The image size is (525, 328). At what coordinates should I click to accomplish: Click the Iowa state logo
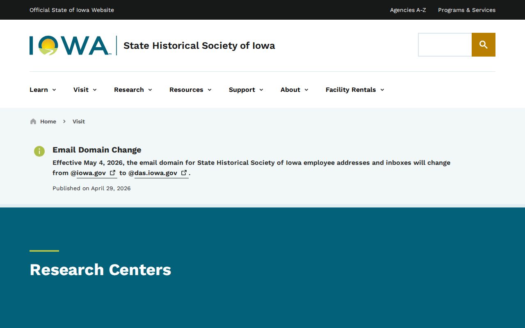(x=70, y=46)
